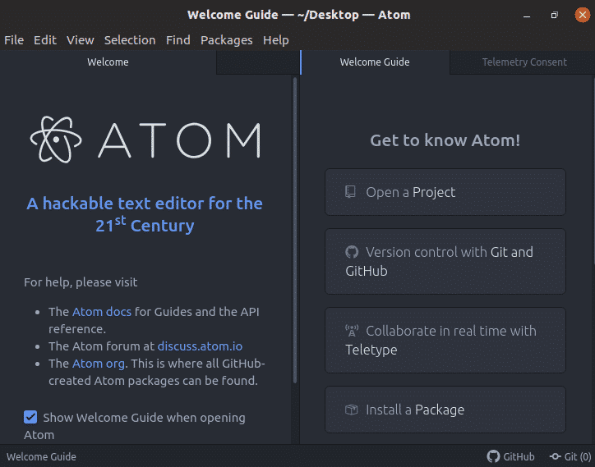Expand Collaborate in real time with Teletype
Screen dimensions: 595x467
click(445, 340)
